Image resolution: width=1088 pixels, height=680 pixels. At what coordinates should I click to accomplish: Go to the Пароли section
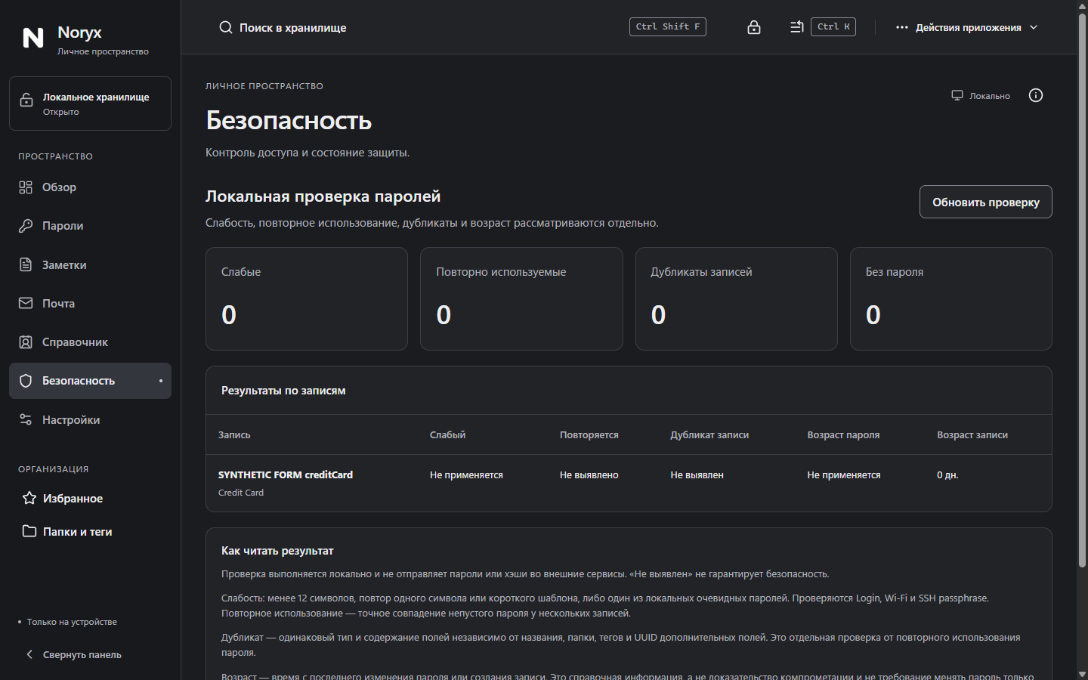point(90,226)
